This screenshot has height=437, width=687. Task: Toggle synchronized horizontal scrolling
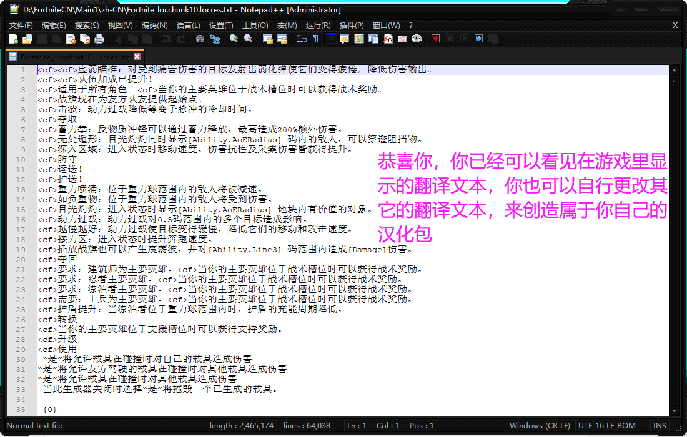coord(282,39)
